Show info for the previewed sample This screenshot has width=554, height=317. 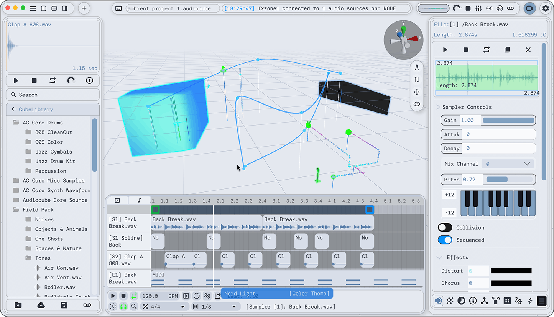(89, 80)
